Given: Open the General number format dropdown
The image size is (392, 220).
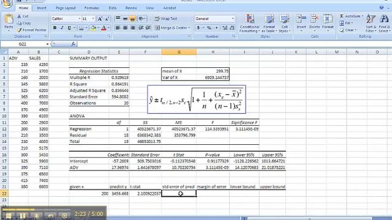Looking at the screenshot, I should coord(233,19).
